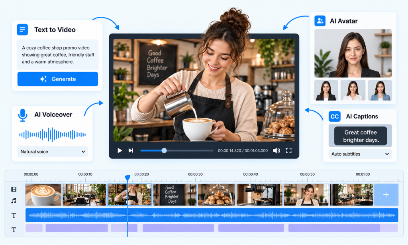Image resolution: width=408 pixels, height=245 pixels.
Task: Select the music note audio track icon
Action: (x=14, y=201)
